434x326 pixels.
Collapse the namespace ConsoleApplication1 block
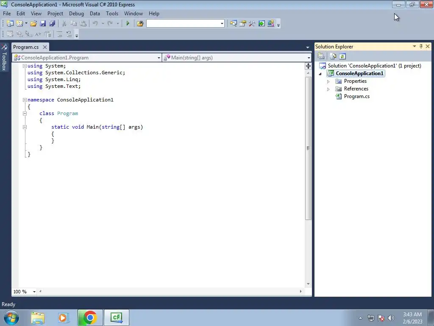(x=25, y=100)
